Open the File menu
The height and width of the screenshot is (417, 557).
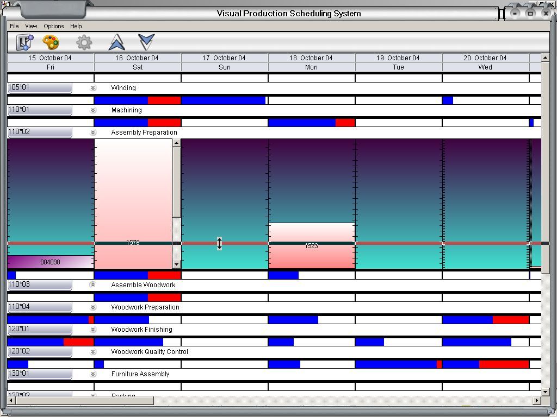[14, 26]
